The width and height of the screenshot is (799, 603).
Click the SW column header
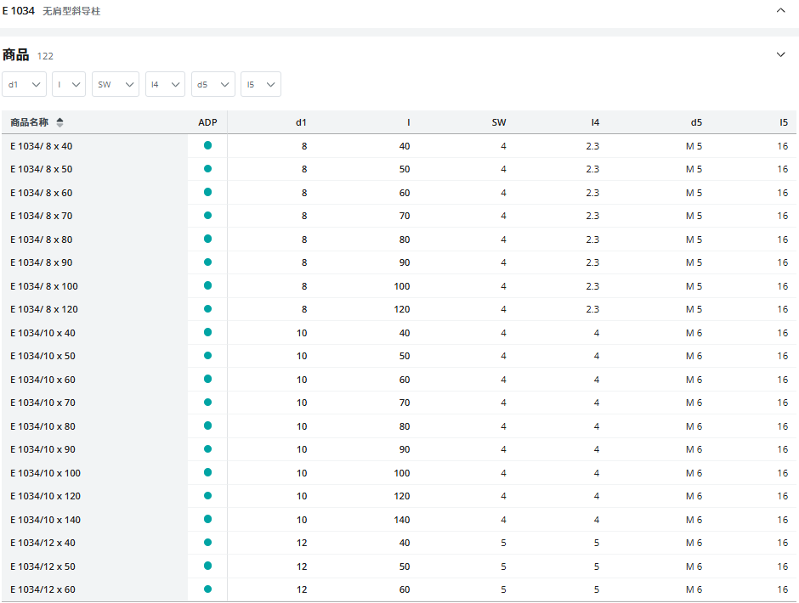point(499,122)
